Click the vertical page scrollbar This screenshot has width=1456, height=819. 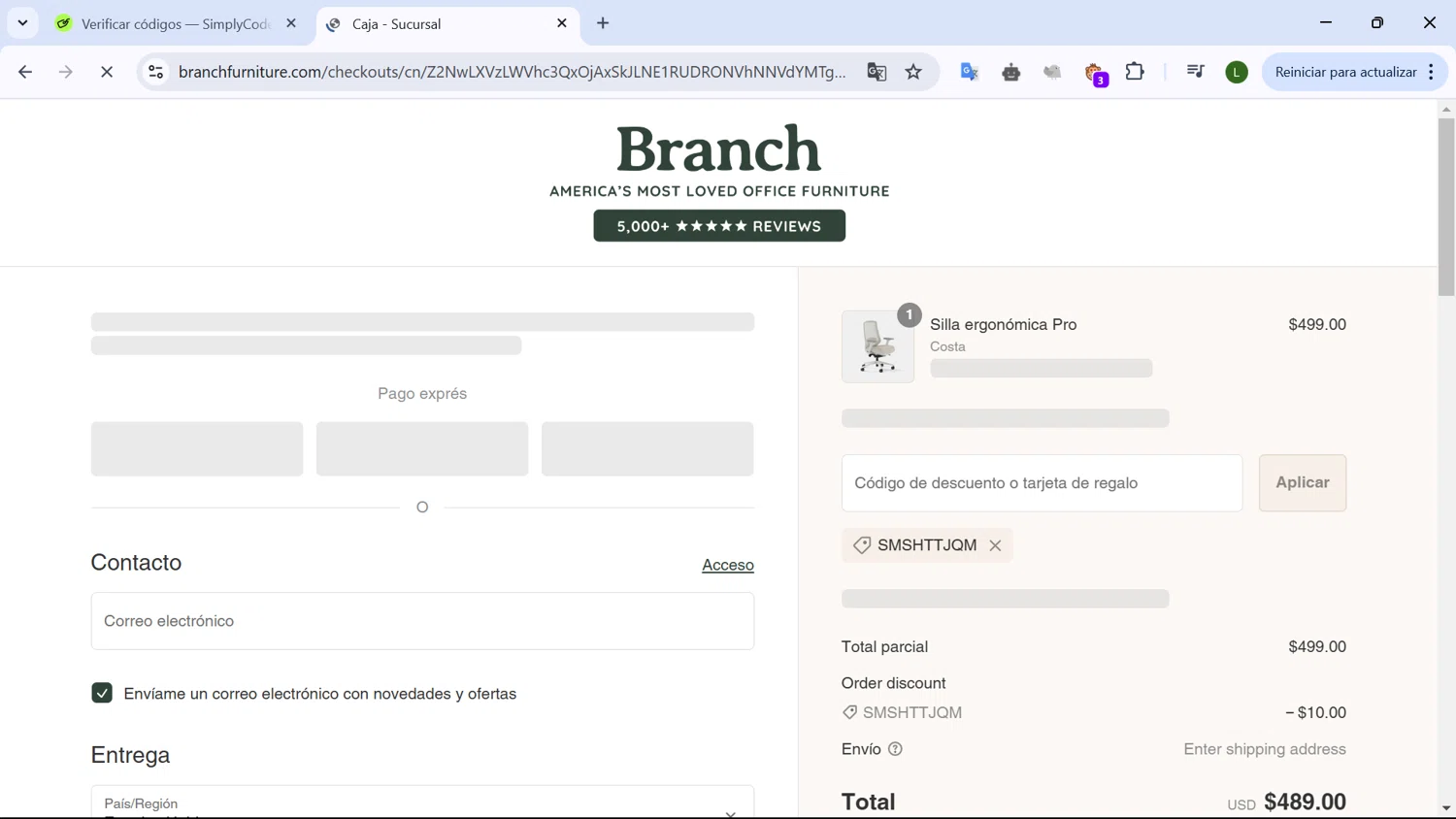[x=1446, y=206]
